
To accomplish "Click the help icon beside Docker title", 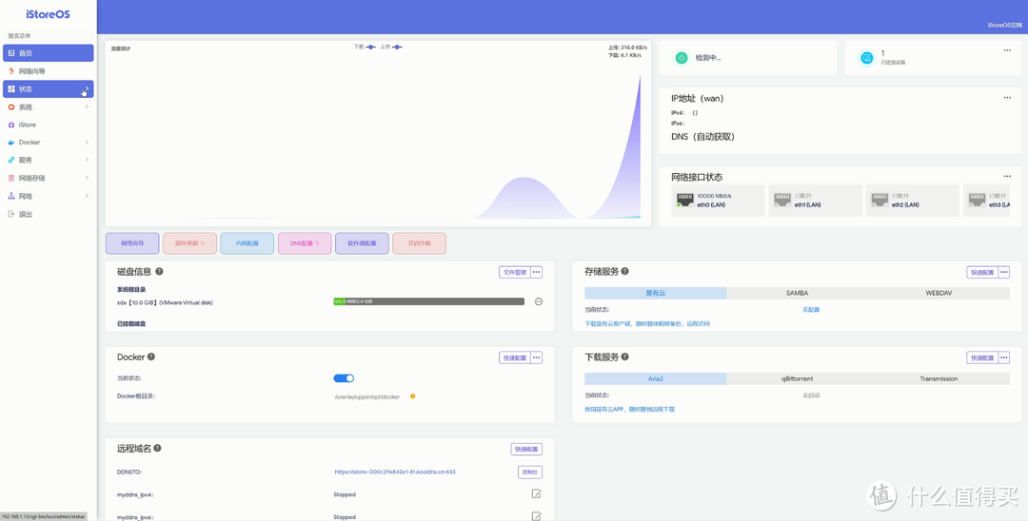I will (x=151, y=357).
